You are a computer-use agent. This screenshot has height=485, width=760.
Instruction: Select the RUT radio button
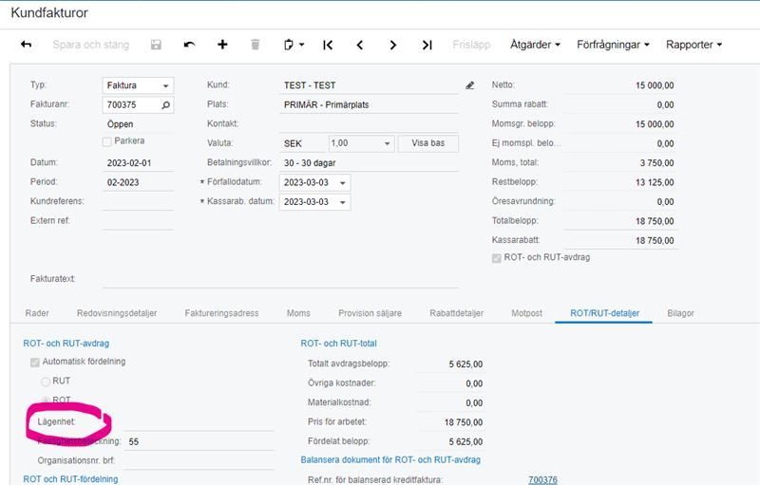(46, 382)
